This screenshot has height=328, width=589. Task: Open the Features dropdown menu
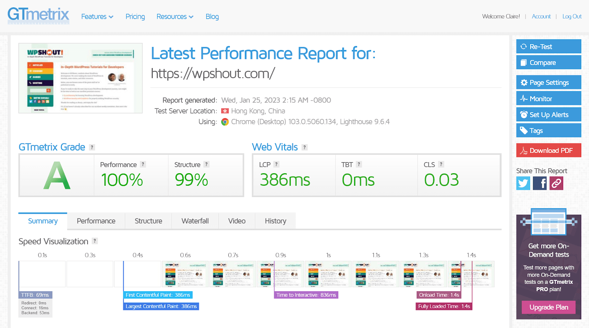tap(97, 17)
